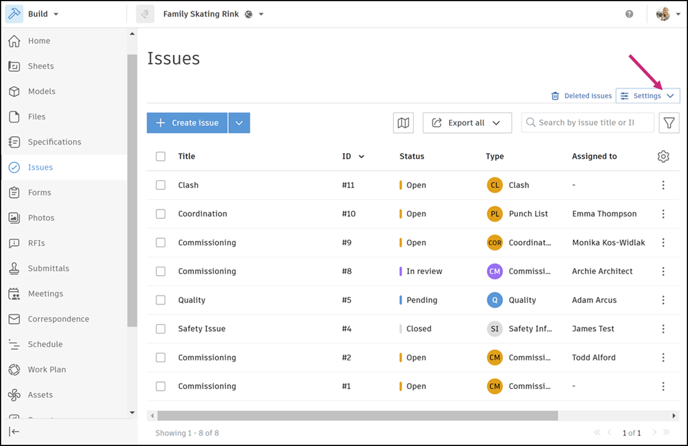Click the help question mark icon
Screen dimensions: 688x446
[629, 14]
